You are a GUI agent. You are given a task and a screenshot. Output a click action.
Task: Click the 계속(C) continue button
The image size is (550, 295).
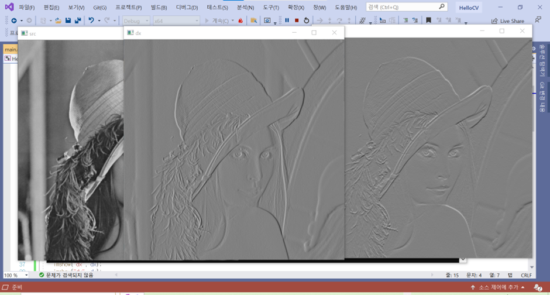[216, 21]
